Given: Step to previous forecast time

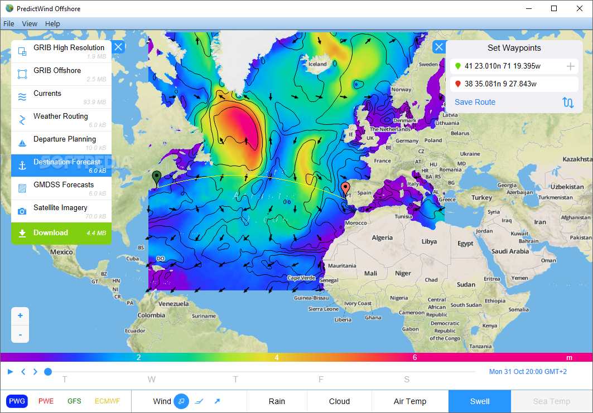Looking at the screenshot, I should point(23,372).
